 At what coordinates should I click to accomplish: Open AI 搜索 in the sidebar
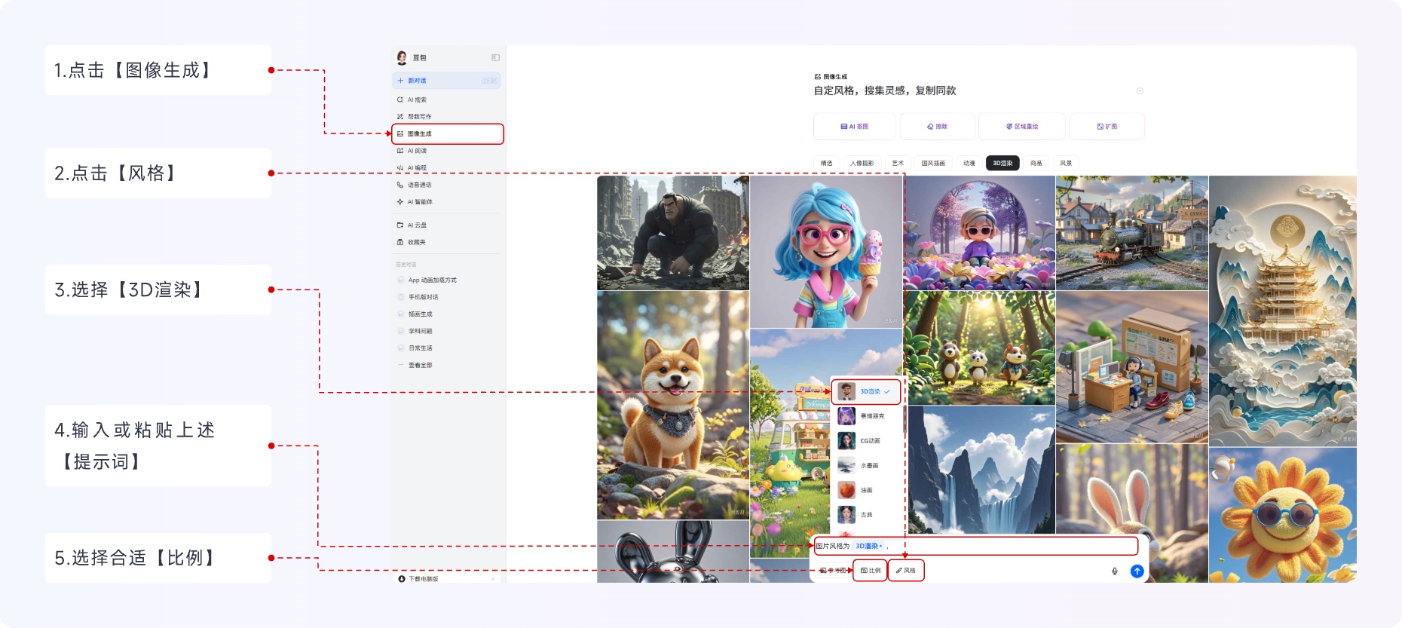coord(417,100)
